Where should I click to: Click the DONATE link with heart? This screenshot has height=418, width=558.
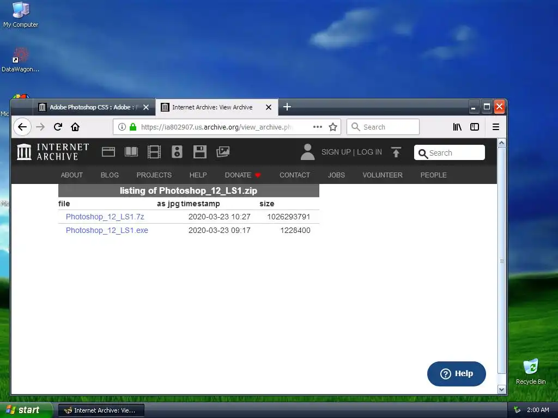coord(242,175)
